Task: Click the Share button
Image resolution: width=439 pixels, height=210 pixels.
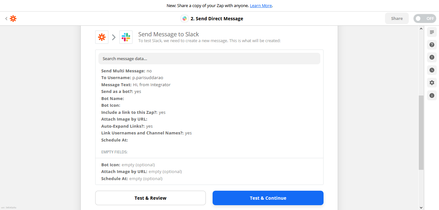Action: click(x=397, y=19)
